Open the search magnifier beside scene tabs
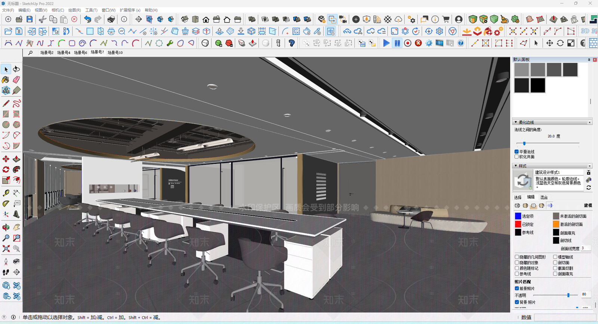This screenshot has height=324, width=598. [30, 53]
